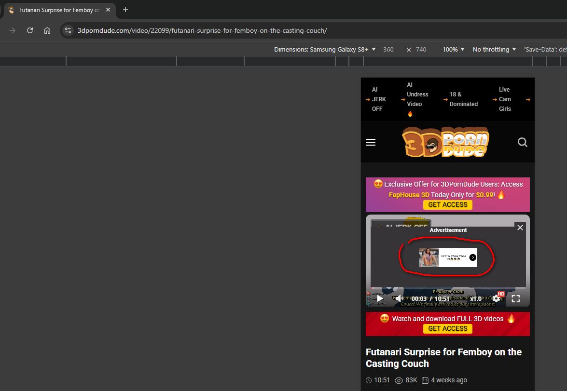Click the forward navigation arrow
This screenshot has width=567, height=391.
pos(13,30)
